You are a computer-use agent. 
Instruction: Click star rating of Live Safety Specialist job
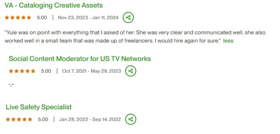[x=19, y=119]
